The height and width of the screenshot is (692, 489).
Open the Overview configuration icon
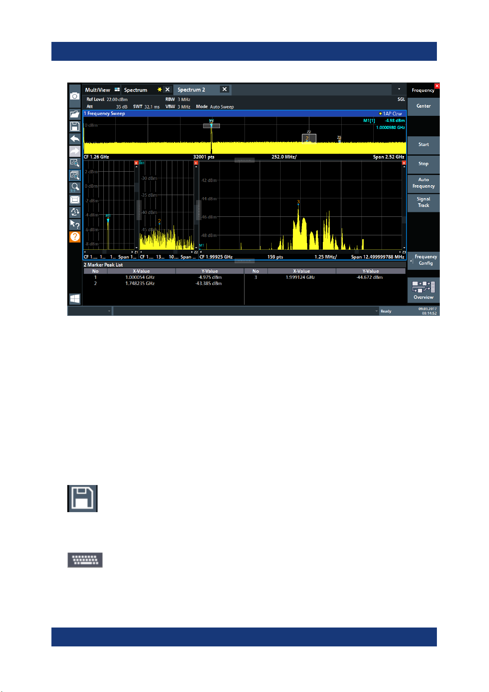(423, 290)
